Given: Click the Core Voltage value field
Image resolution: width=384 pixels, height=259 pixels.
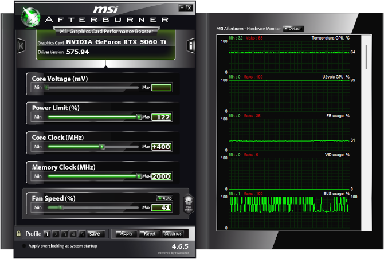Looking at the screenshot, I should tap(162, 88).
